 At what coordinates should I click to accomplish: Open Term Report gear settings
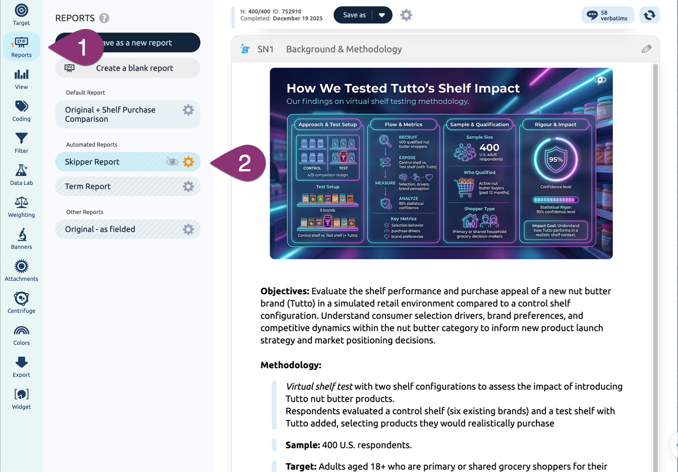point(188,186)
